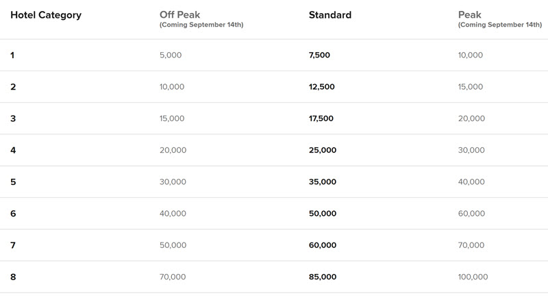The height and width of the screenshot is (298, 548).
Task: Click the Hotel Category column header
Action: click(46, 15)
